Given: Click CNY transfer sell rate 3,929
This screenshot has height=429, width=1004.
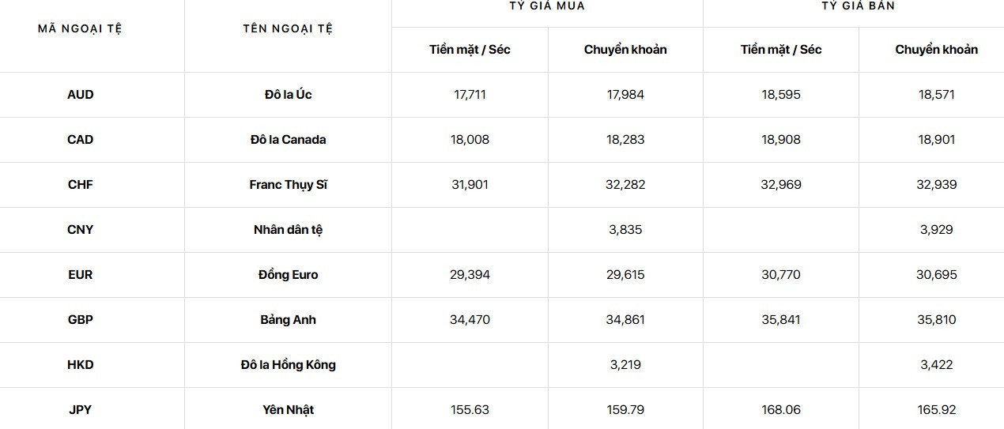Looking at the screenshot, I should click(937, 230).
